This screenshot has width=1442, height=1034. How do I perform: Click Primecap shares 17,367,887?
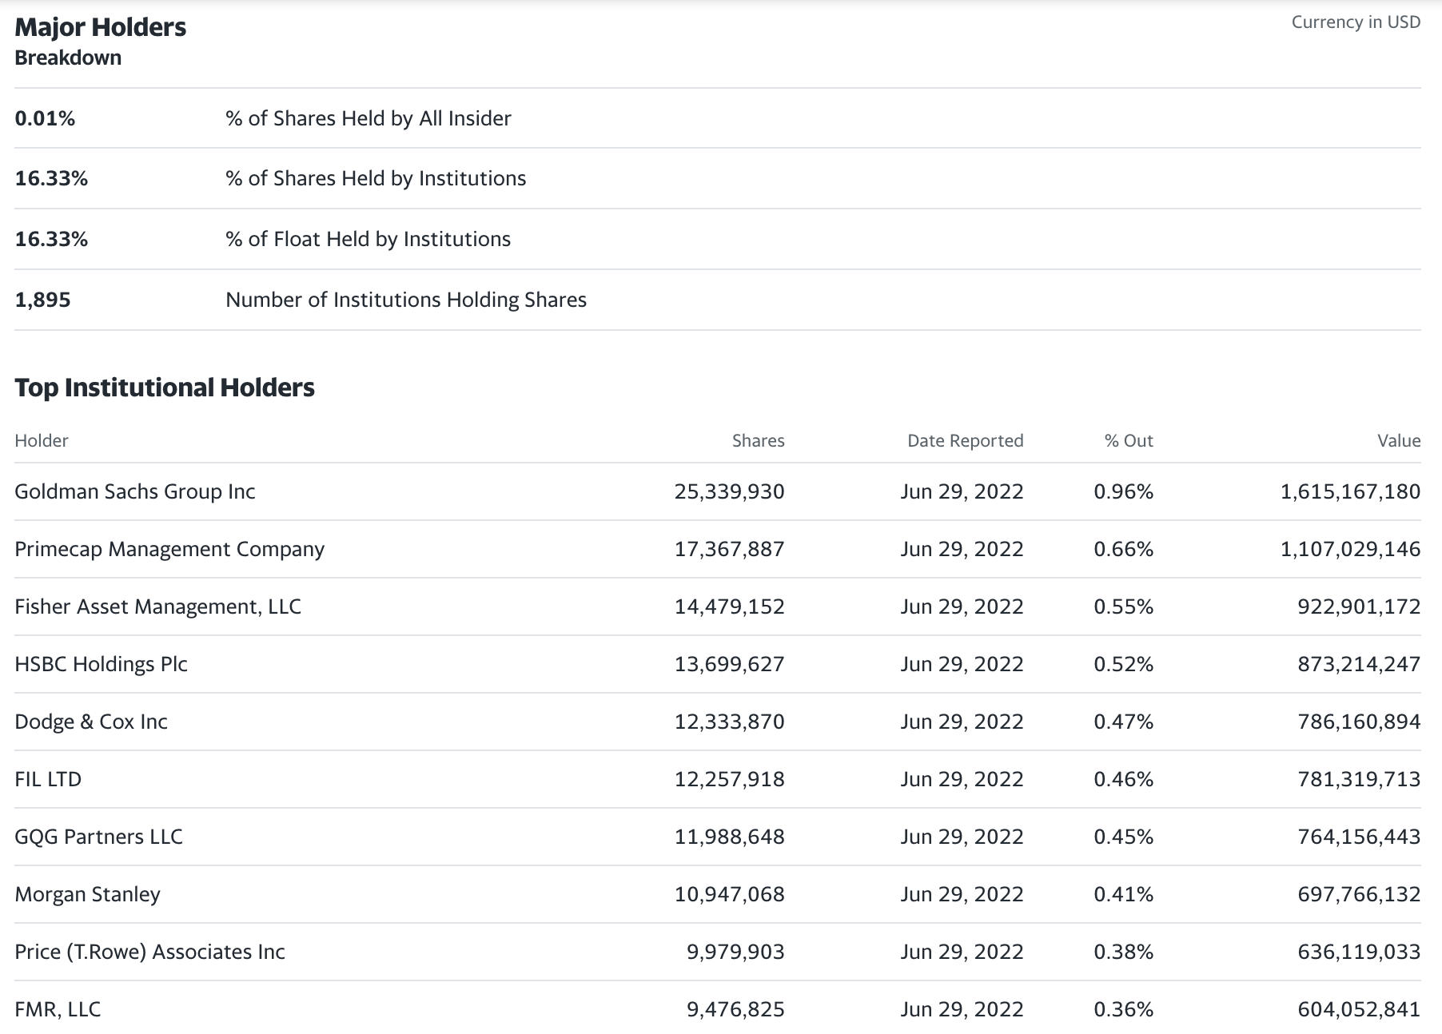[730, 549]
